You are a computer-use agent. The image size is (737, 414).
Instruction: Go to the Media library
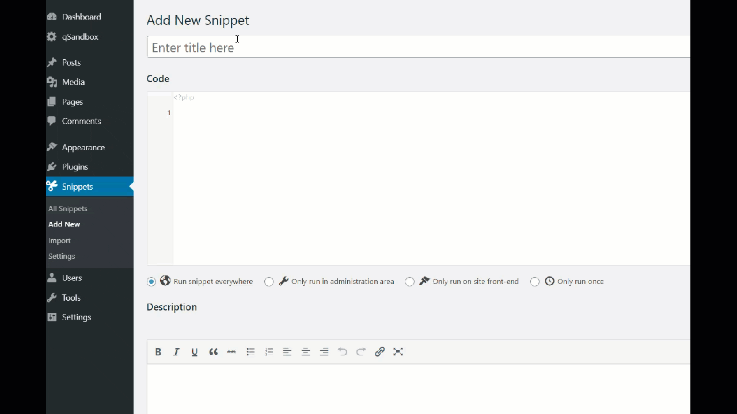click(x=73, y=82)
